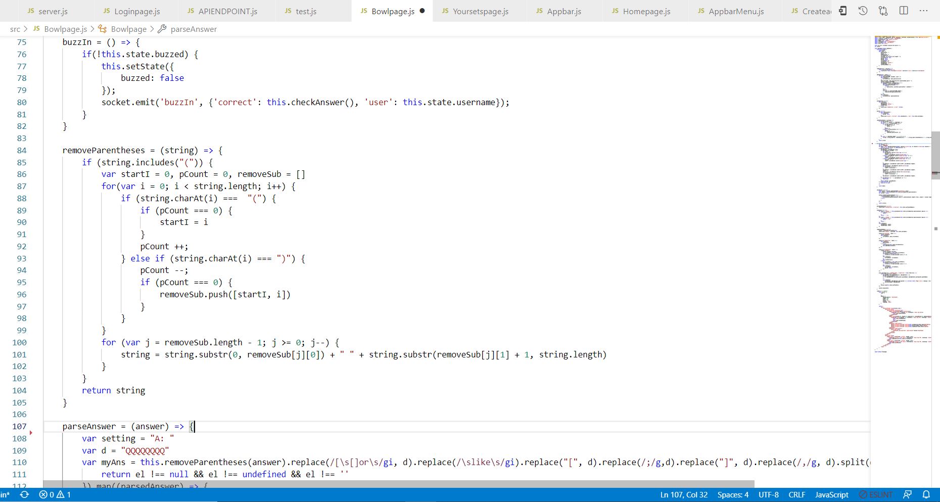The height and width of the screenshot is (502, 940).
Task: Click 'return string' on line 104
Action: [113, 391]
